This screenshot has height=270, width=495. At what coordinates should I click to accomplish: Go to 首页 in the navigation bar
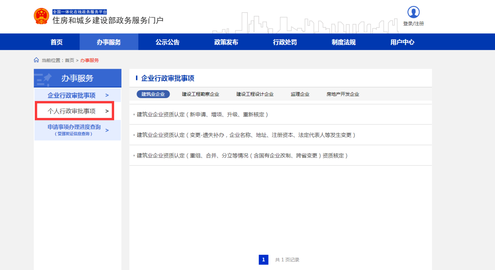click(57, 42)
